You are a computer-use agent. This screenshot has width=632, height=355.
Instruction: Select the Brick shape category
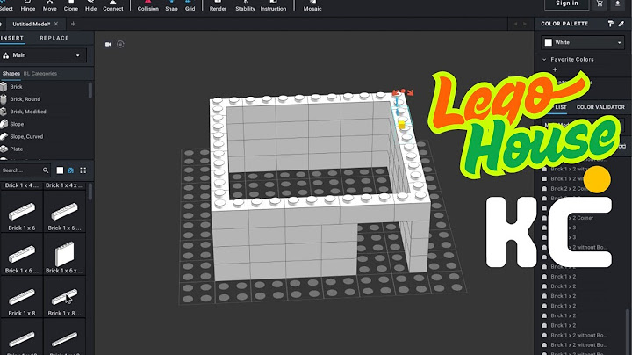click(x=16, y=87)
